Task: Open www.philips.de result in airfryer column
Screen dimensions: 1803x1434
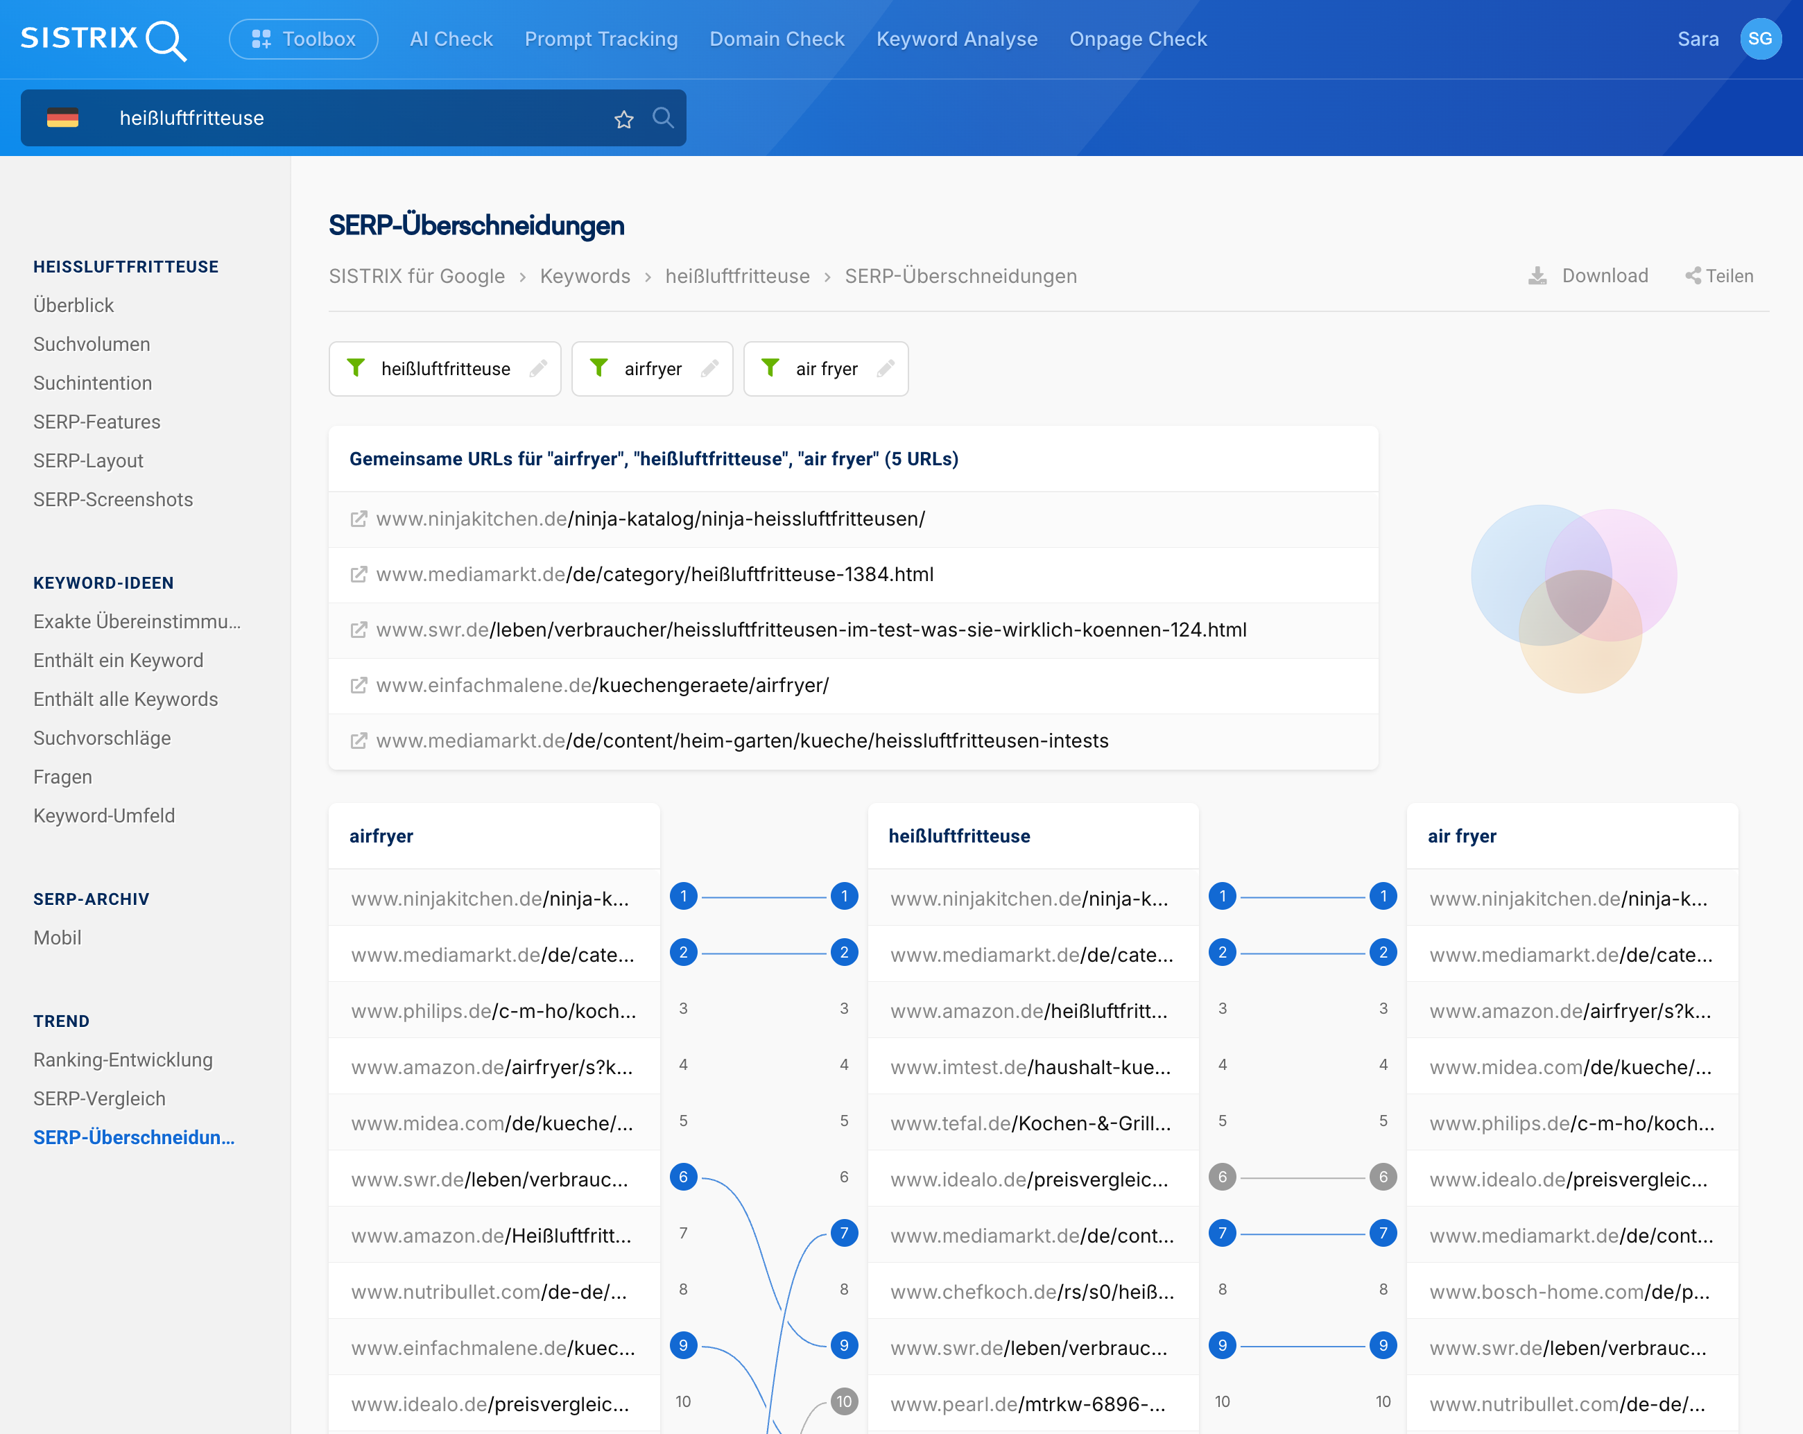Action: (x=494, y=1011)
